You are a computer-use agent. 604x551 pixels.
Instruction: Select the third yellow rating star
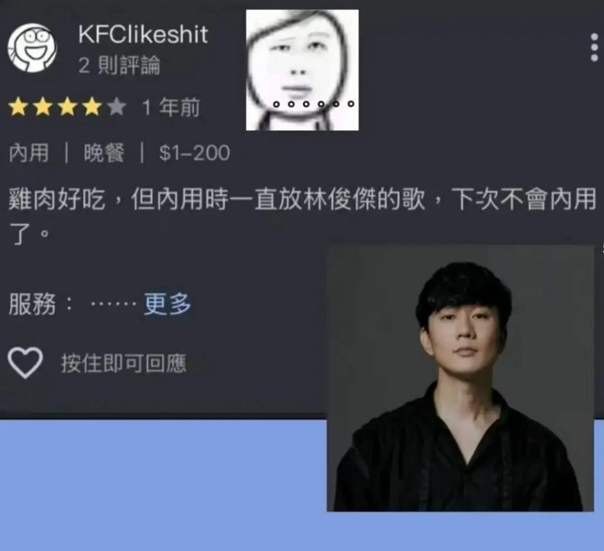point(68,107)
